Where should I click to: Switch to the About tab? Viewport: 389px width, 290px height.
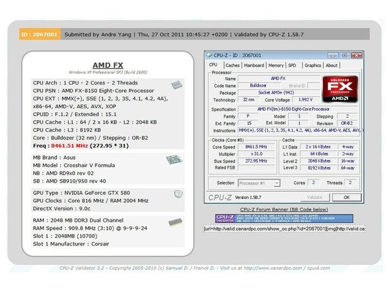coord(331,65)
